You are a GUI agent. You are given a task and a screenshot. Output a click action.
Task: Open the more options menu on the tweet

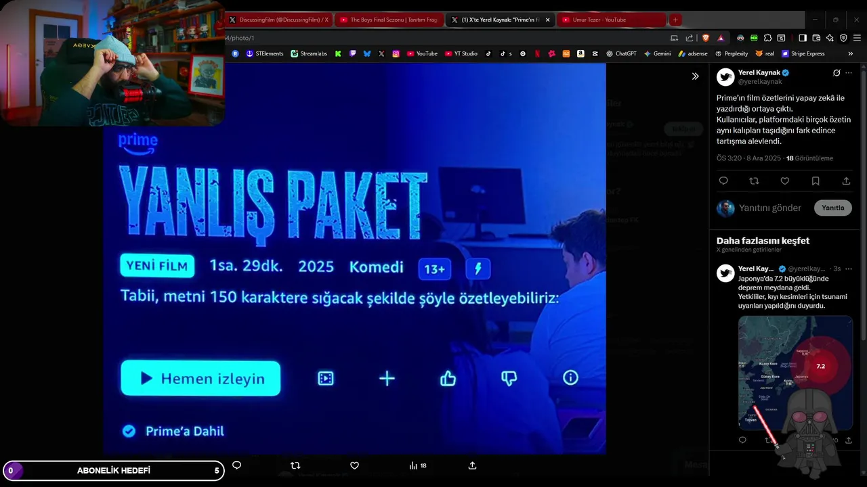849,73
